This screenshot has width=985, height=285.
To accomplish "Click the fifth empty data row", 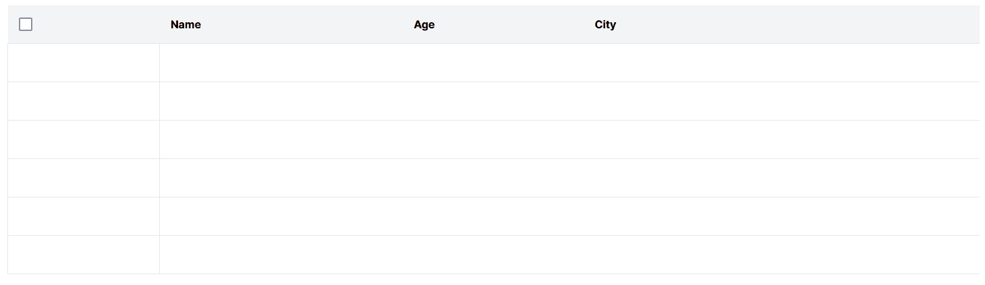I will pyautogui.click(x=493, y=216).
